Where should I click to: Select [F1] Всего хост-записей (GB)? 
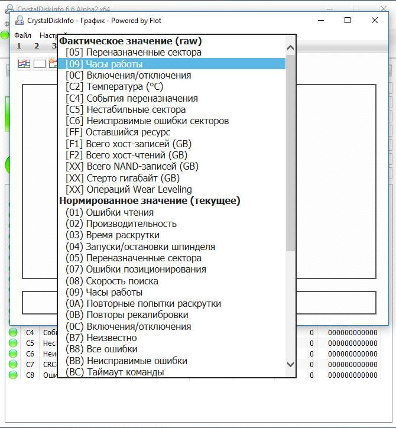[171, 144]
